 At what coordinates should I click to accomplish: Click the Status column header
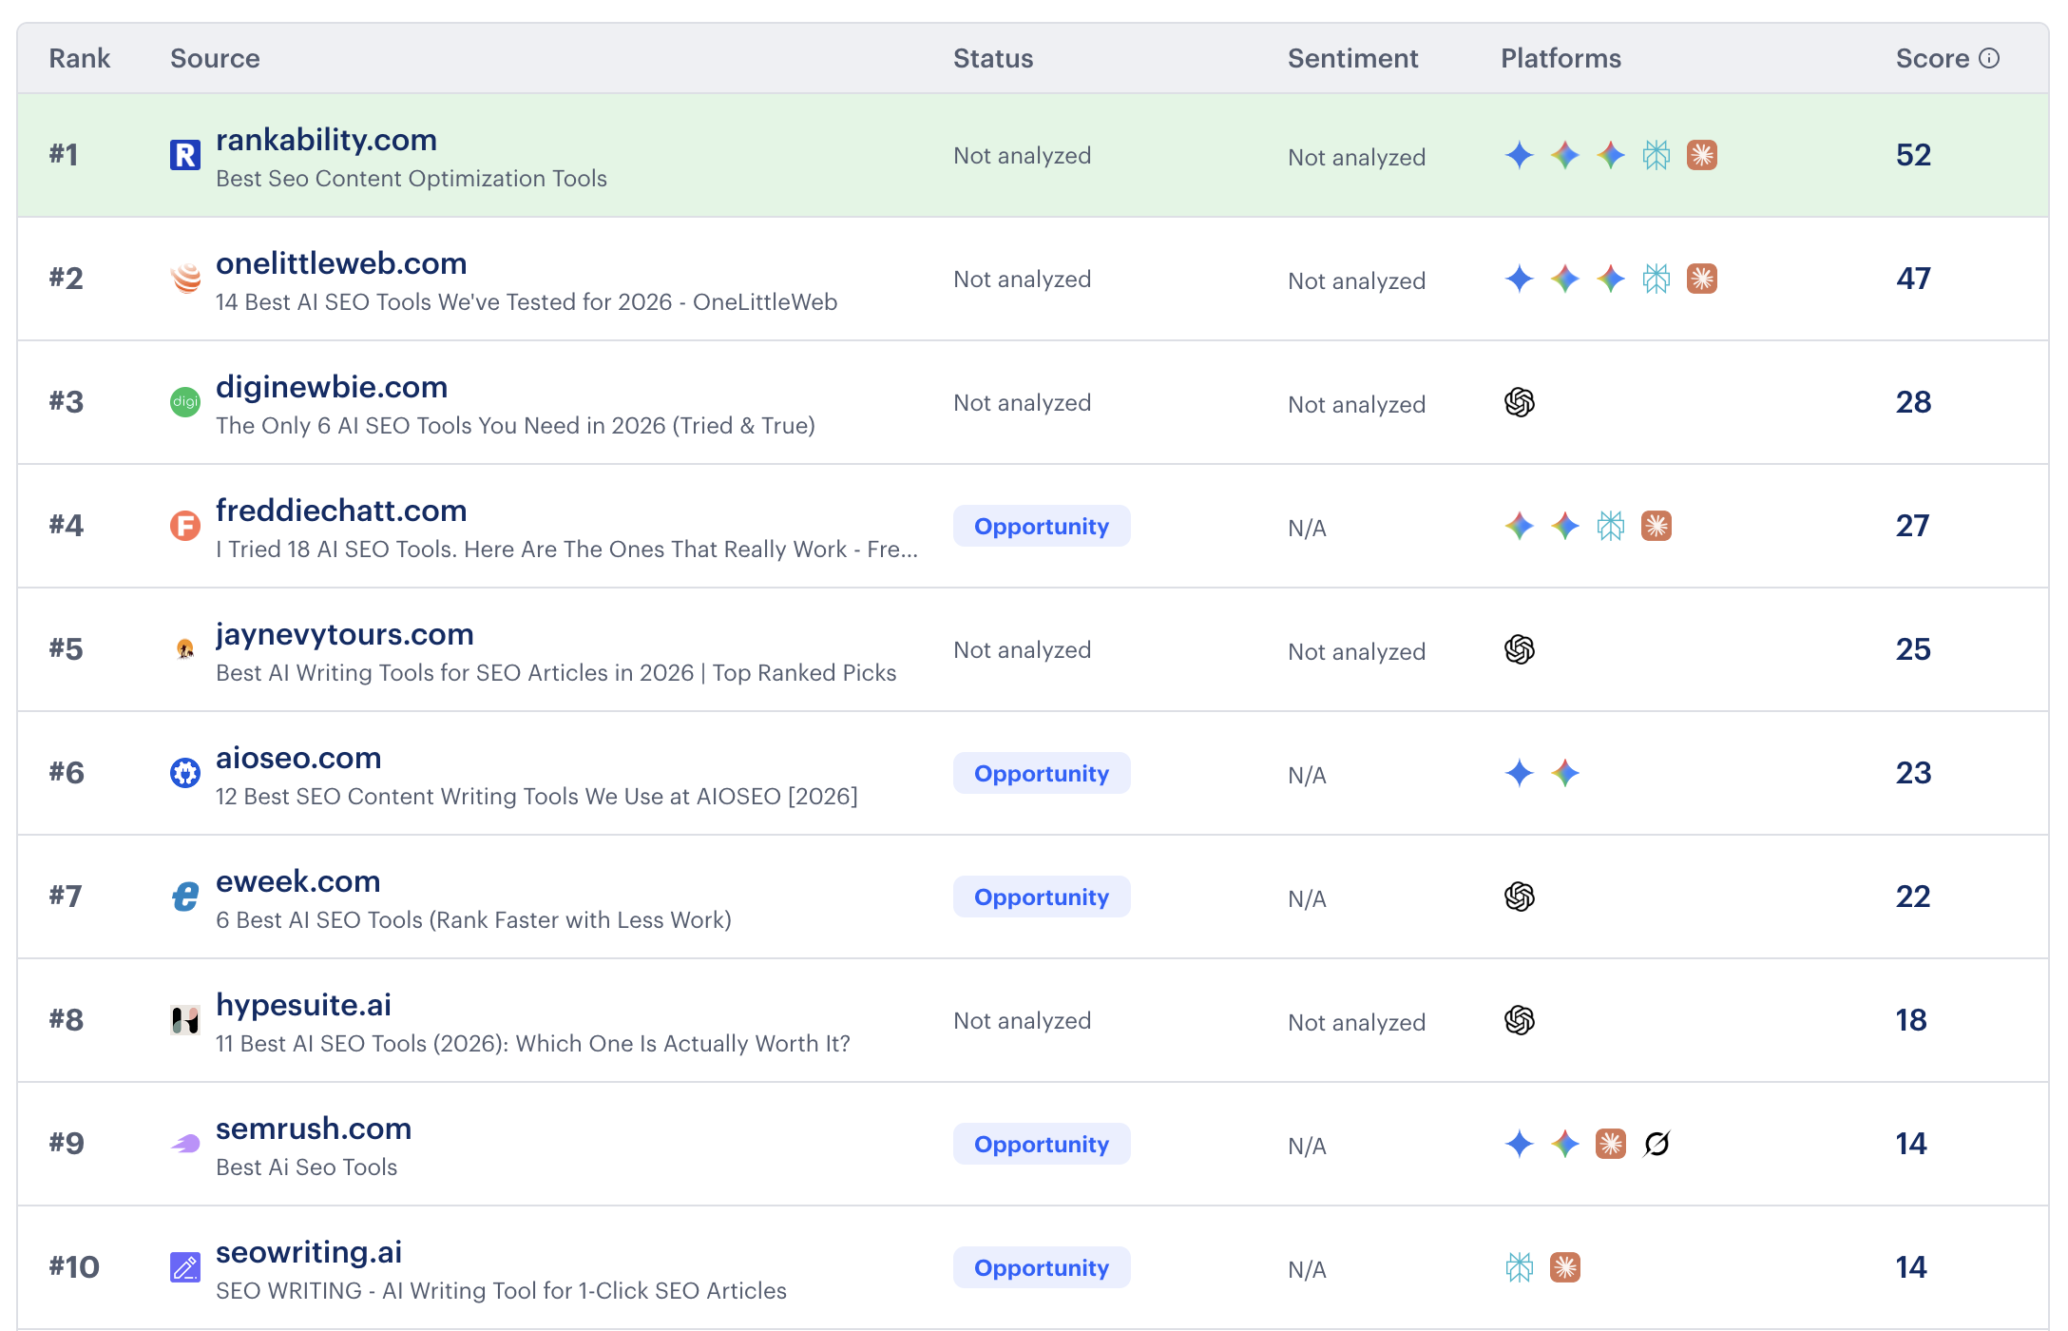[993, 58]
